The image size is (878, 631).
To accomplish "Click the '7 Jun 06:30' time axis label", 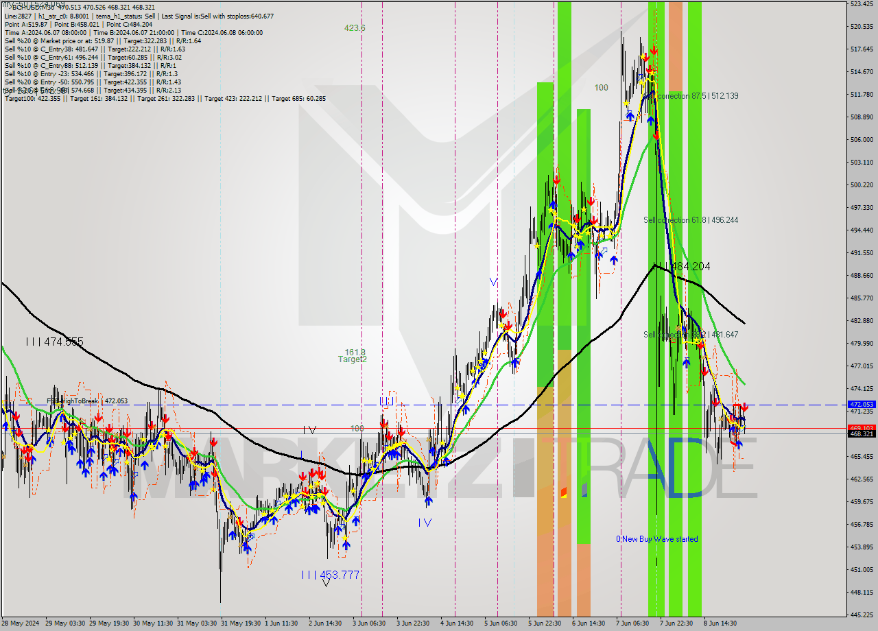I will pos(633,623).
